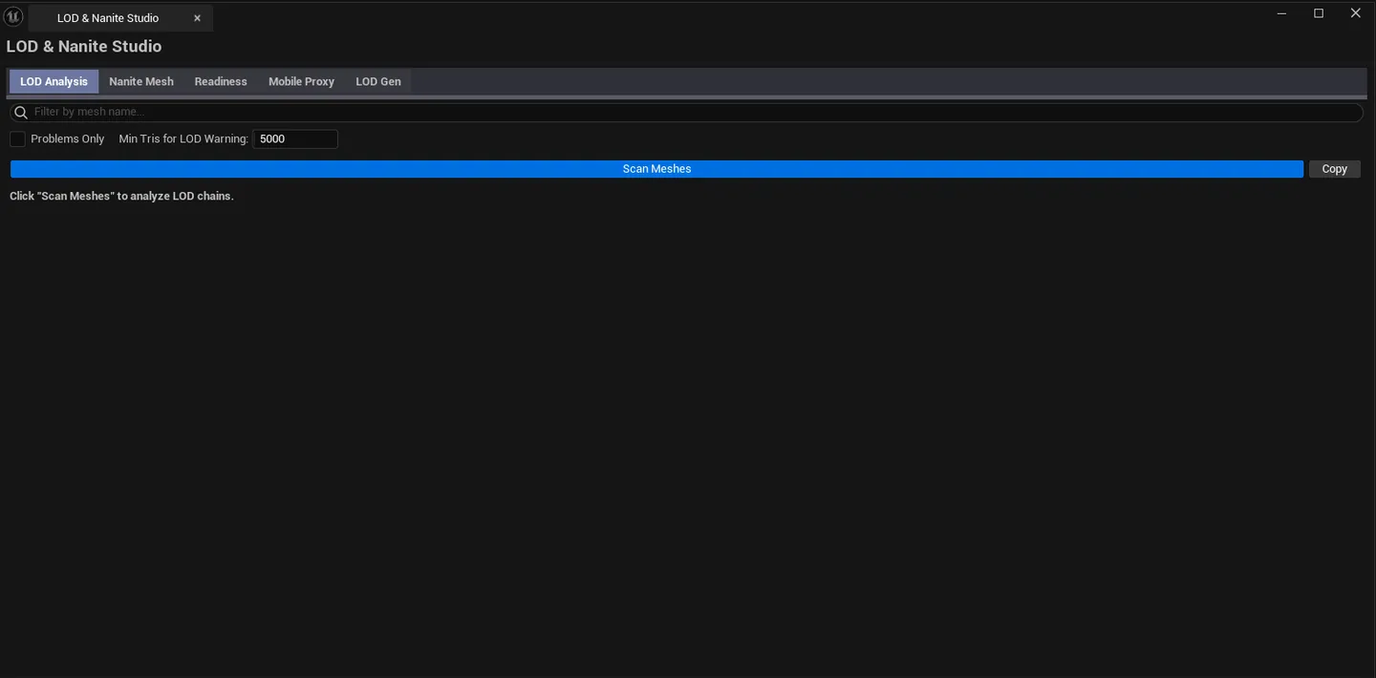This screenshot has height=678, width=1376.
Task: Click the search magnifier icon
Action: tap(21, 113)
